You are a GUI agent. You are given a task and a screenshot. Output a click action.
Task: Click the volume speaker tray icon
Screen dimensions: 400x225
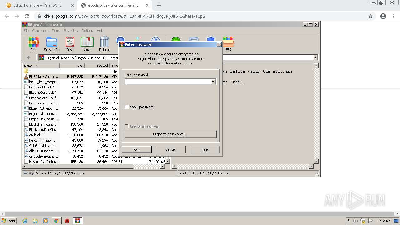coord(355,221)
